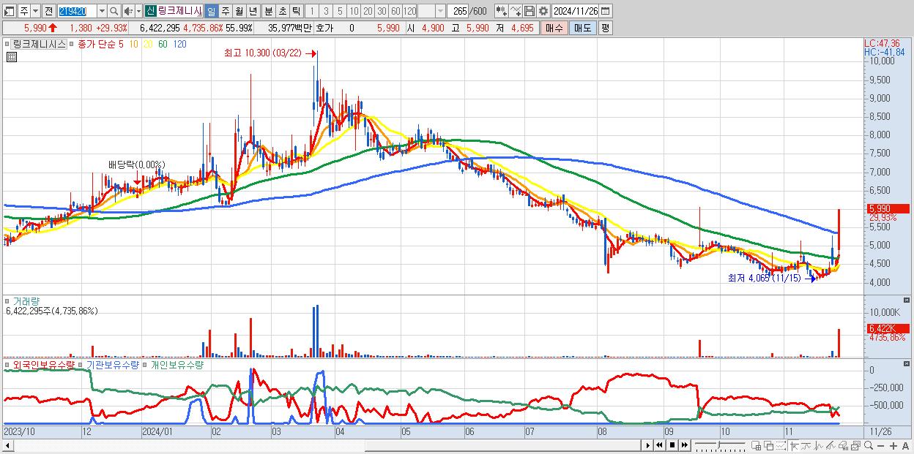Choose the 60 interval button
This screenshot has height=454, width=914.
(x=395, y=11)
